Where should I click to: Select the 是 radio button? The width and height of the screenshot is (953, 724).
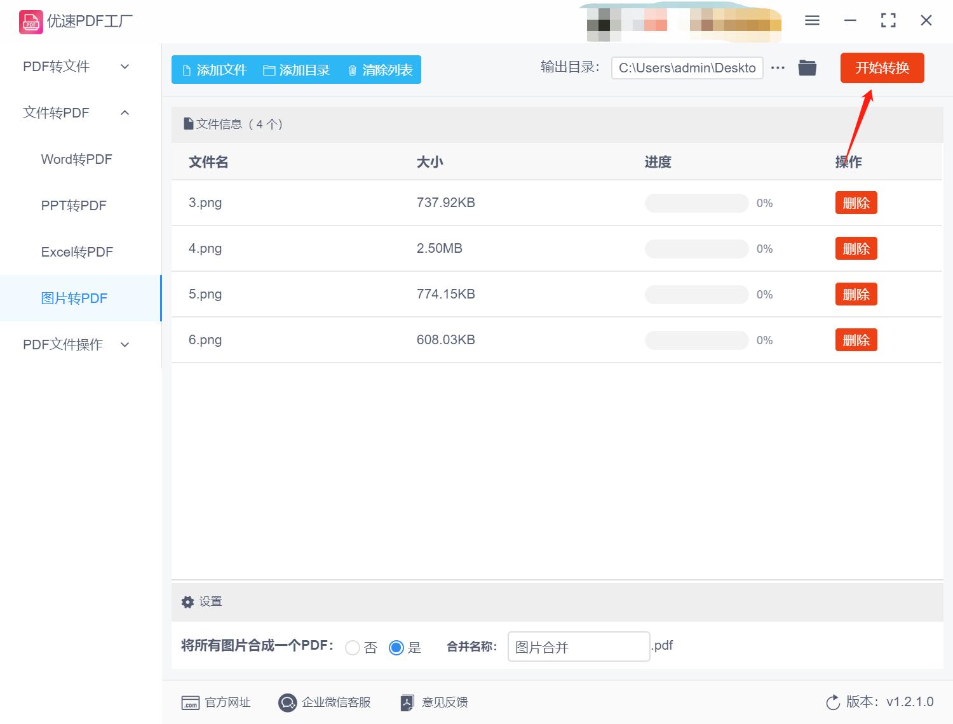click(397, 647)
